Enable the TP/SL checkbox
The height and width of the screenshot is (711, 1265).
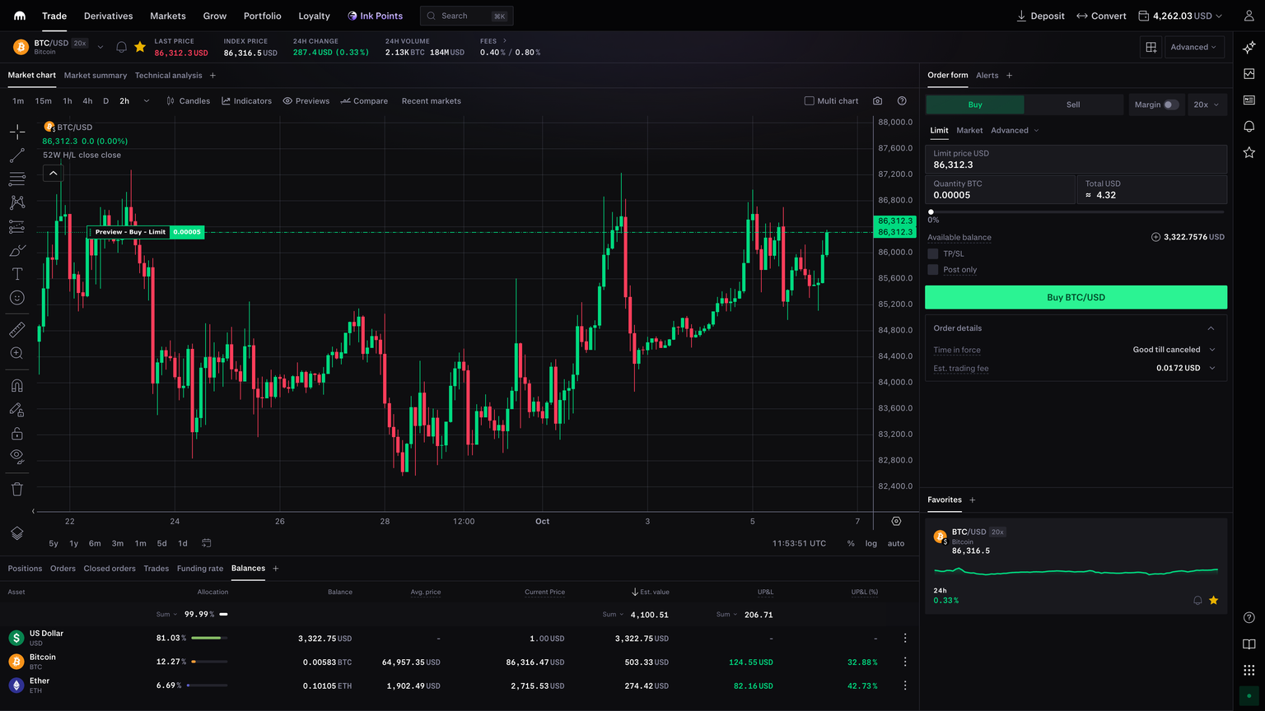(x=933, y=253)
